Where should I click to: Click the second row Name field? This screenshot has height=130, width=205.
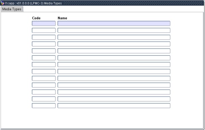pyautogui.click(x=114, y=30)
